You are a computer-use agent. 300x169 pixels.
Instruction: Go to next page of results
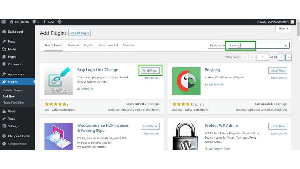click(281, 57)
